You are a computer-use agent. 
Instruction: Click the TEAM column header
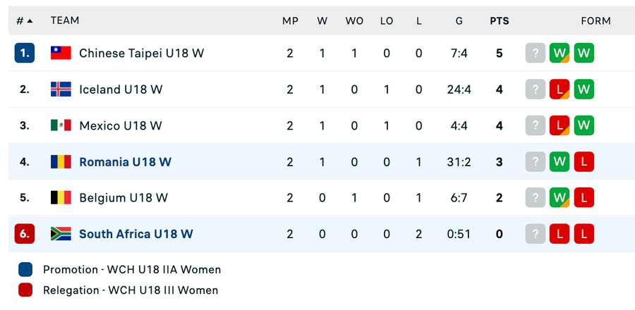point(65,21)
